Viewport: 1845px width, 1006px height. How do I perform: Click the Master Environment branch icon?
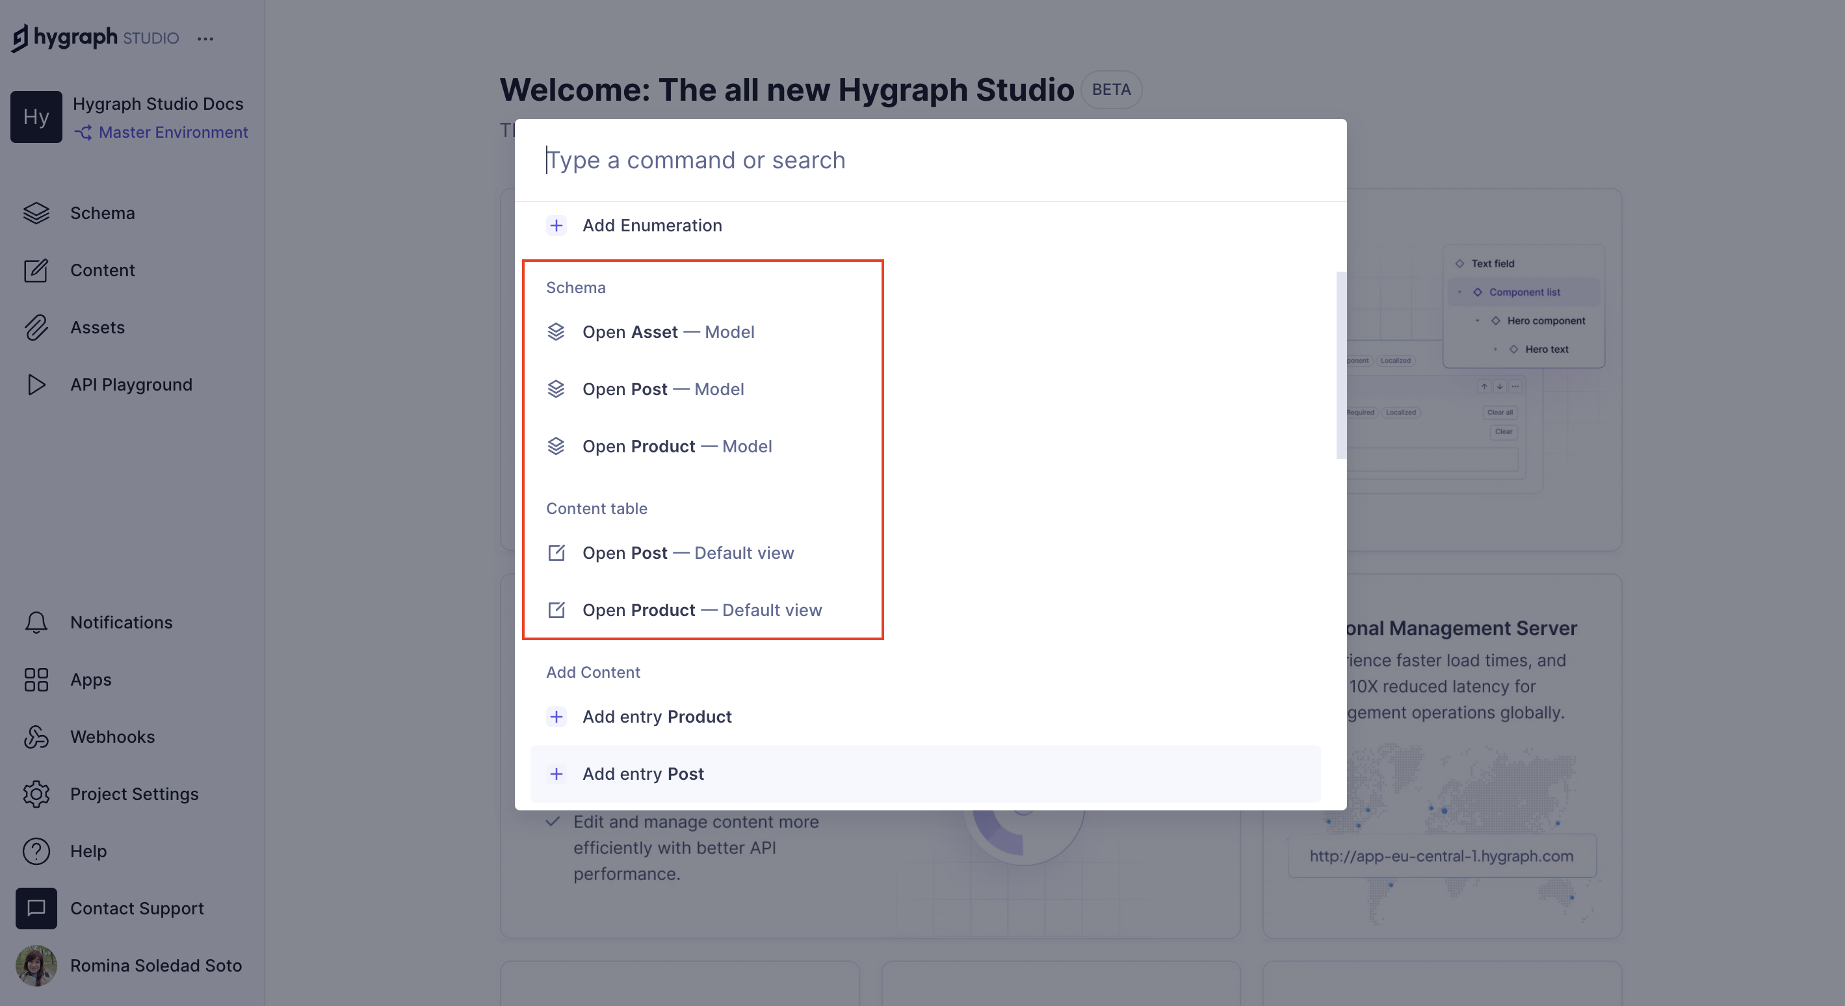point(83,133)
